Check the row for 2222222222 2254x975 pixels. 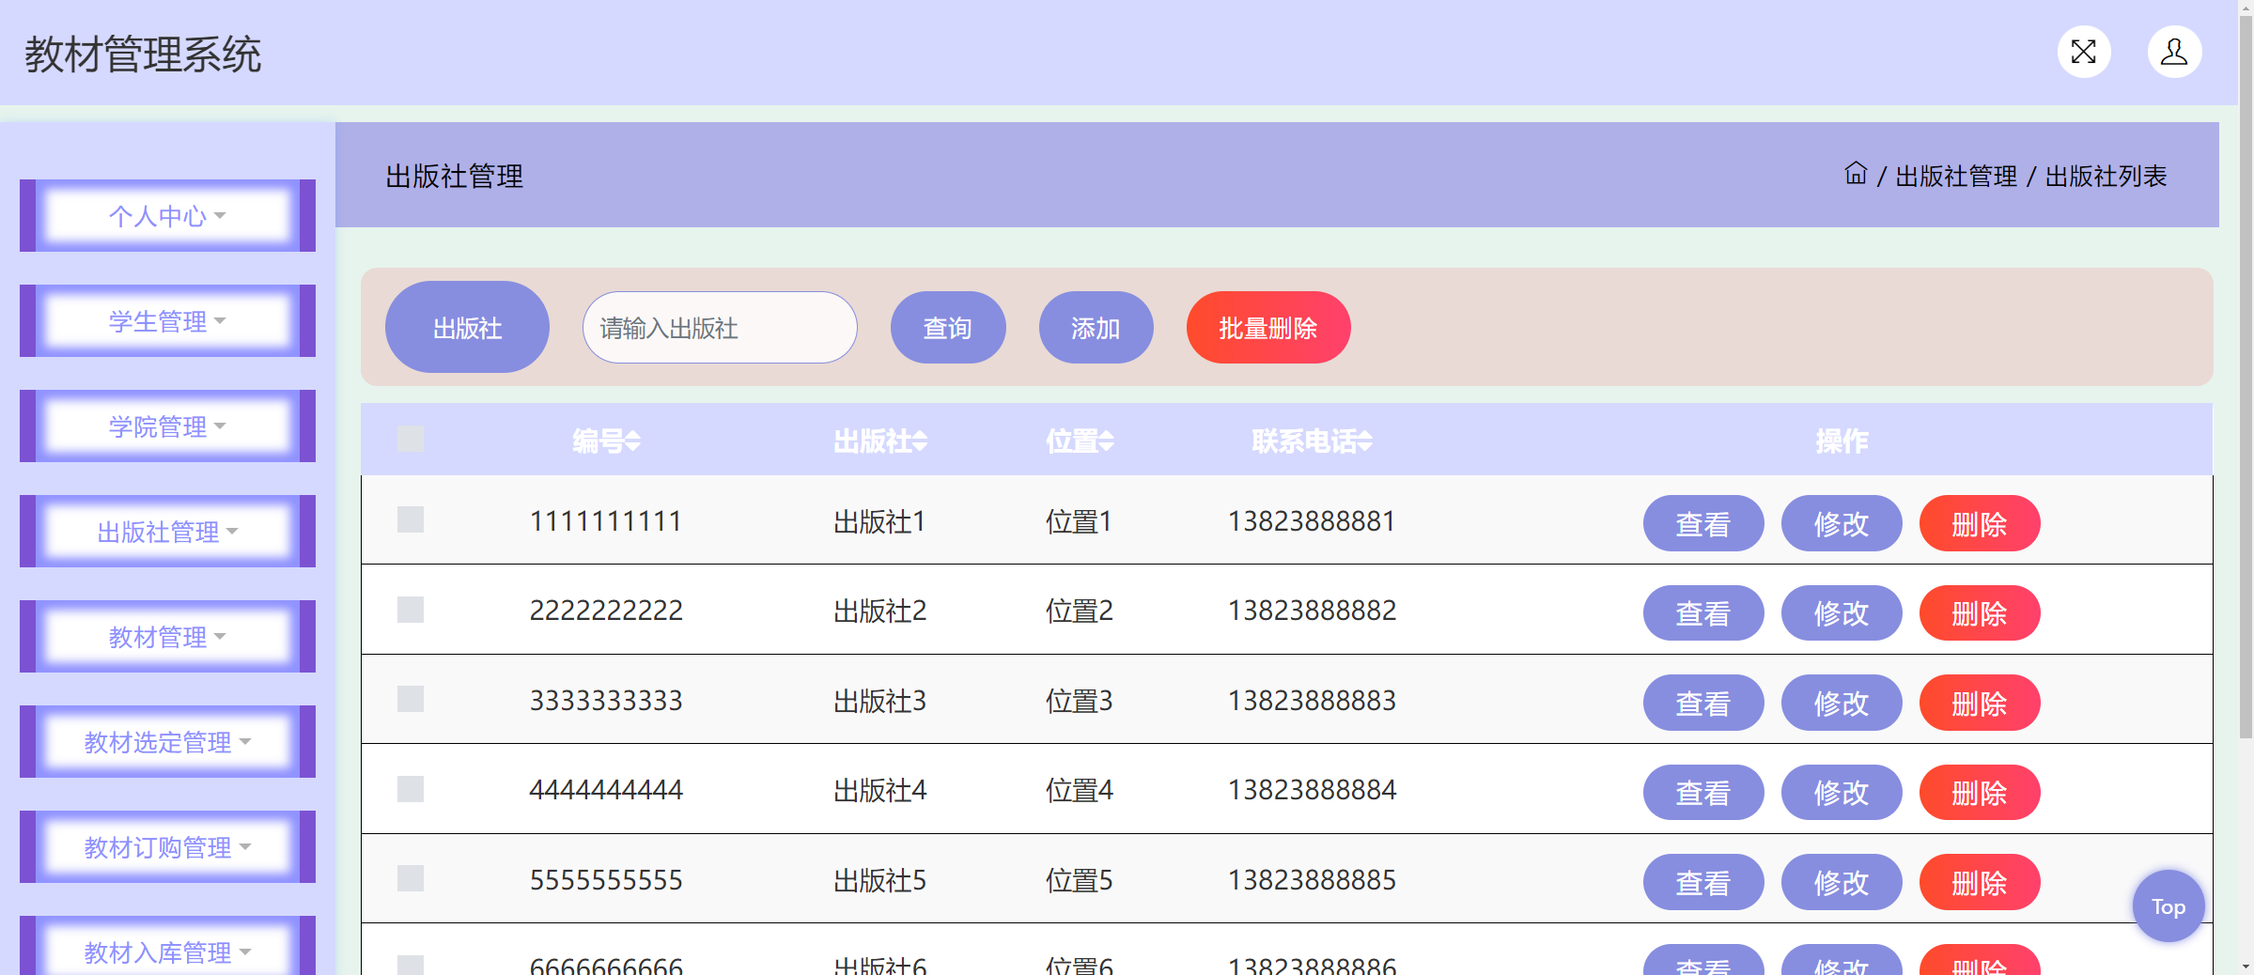click(x=411, y=610)
